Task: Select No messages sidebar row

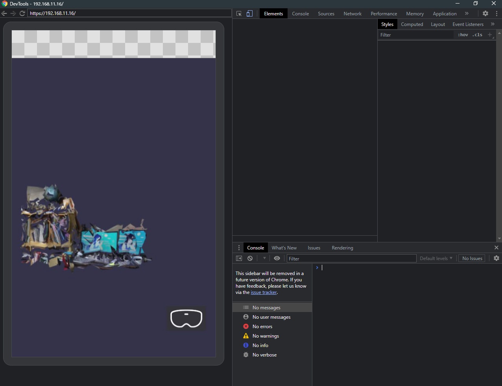Action: tap(272, 307)
